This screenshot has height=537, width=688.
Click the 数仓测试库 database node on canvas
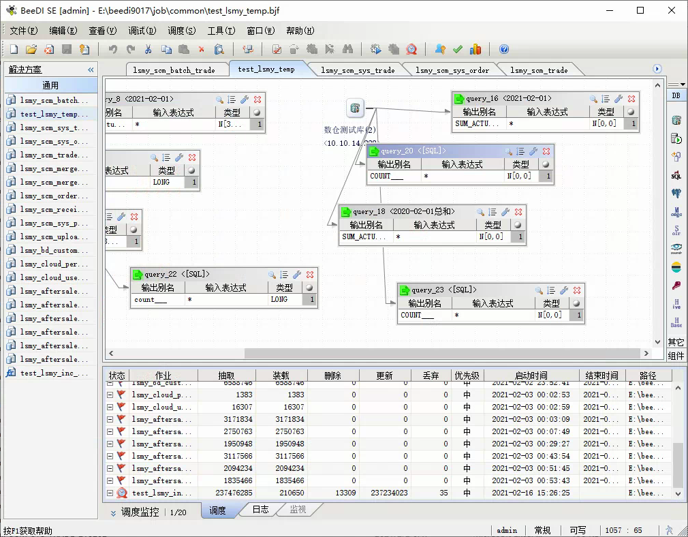click(x=355, y=108)
